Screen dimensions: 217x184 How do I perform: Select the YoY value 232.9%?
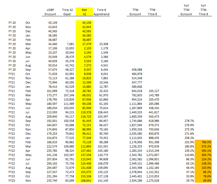(189, 142)
